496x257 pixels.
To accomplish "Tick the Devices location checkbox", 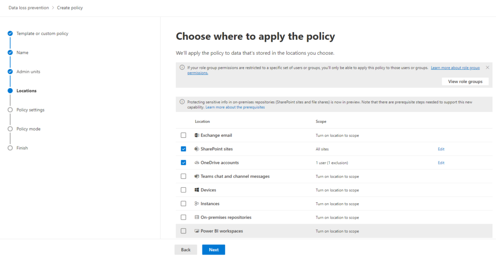I will 184,190.
